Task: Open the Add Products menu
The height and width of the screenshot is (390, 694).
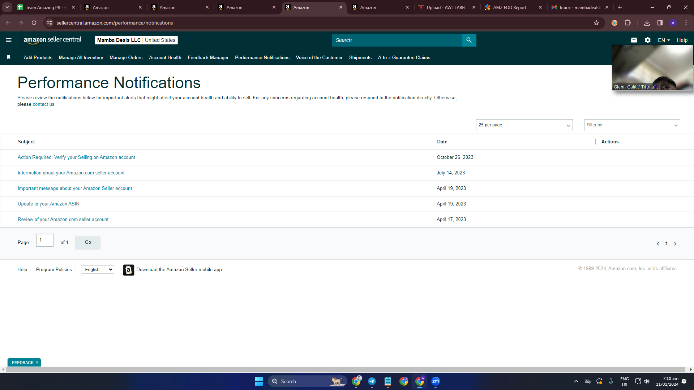Action: point(38,57)
